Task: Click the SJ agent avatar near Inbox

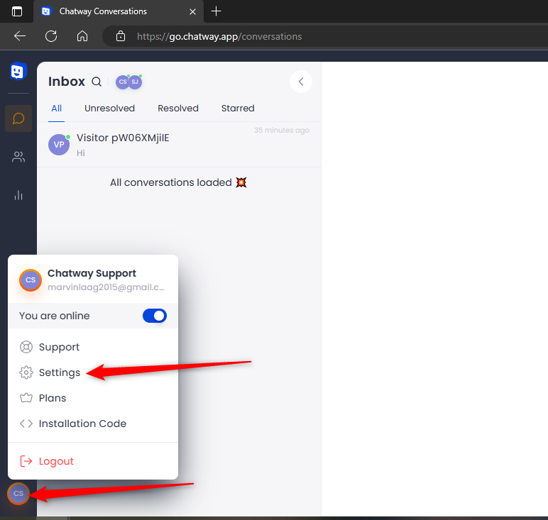Action: point(135,82)
